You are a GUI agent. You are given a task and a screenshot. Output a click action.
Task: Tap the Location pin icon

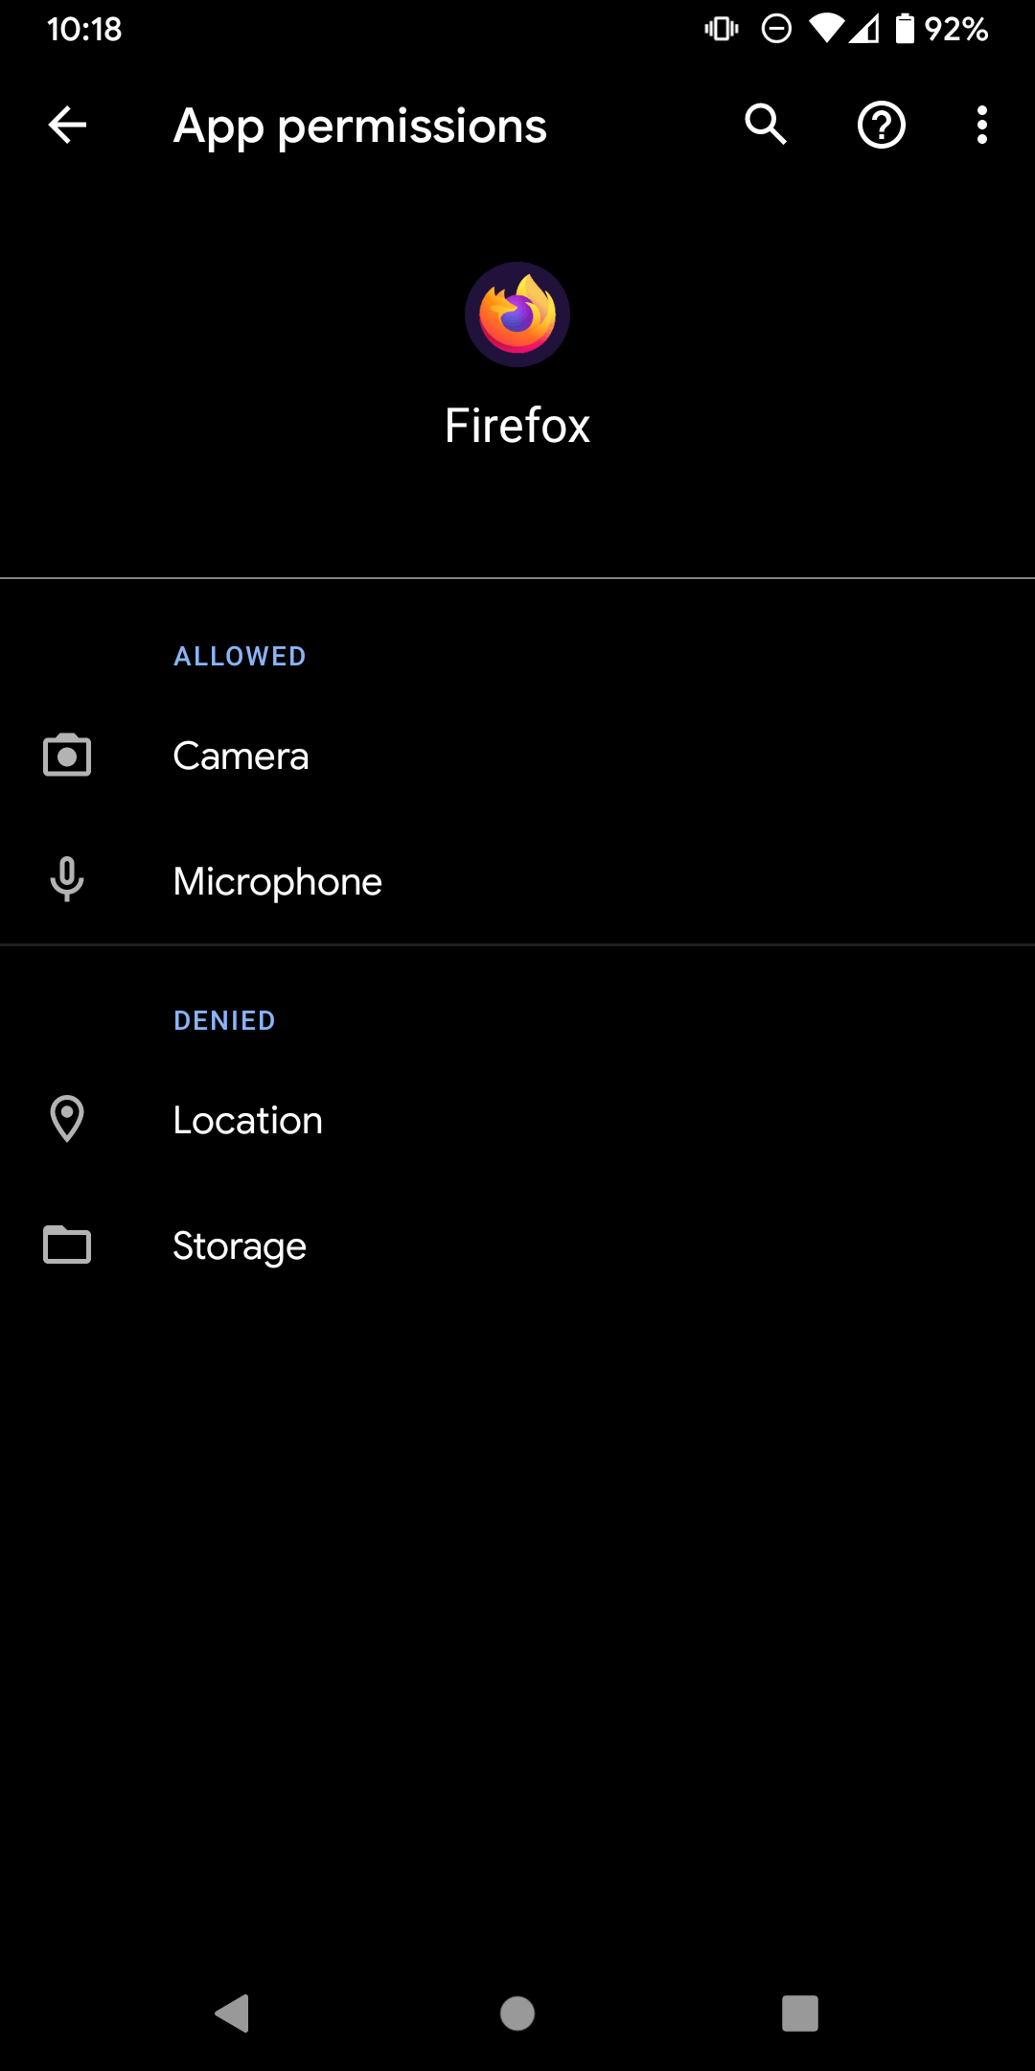[66, 1118]
